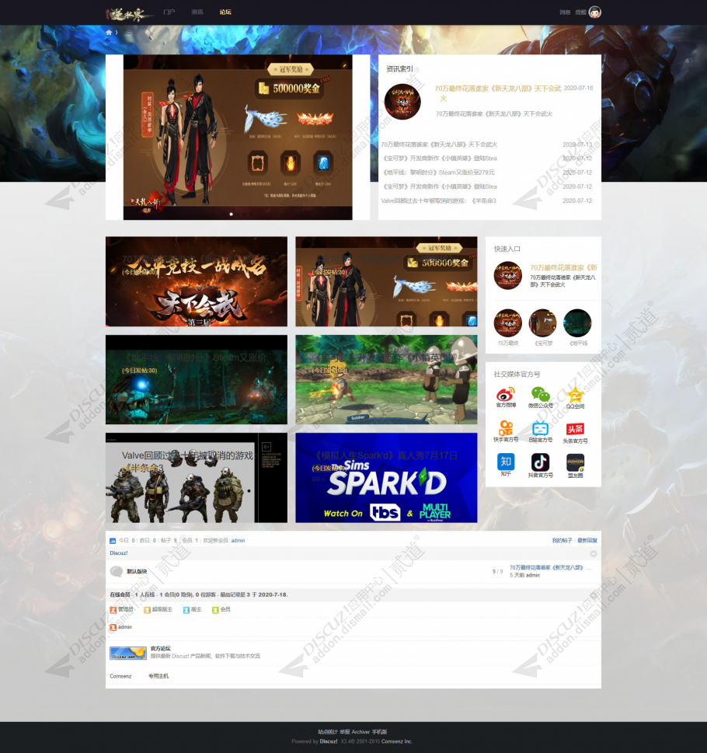Click 70万最终花落谁家《新 title in 快速入口

pos(563,267)
